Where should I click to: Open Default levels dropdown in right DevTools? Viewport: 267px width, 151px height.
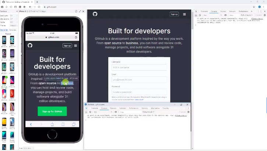pos(246,15)
